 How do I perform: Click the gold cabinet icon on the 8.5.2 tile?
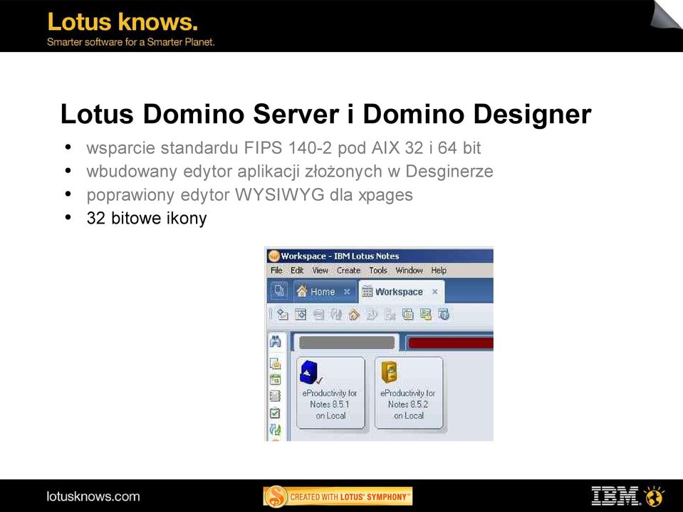coord(389,372)
